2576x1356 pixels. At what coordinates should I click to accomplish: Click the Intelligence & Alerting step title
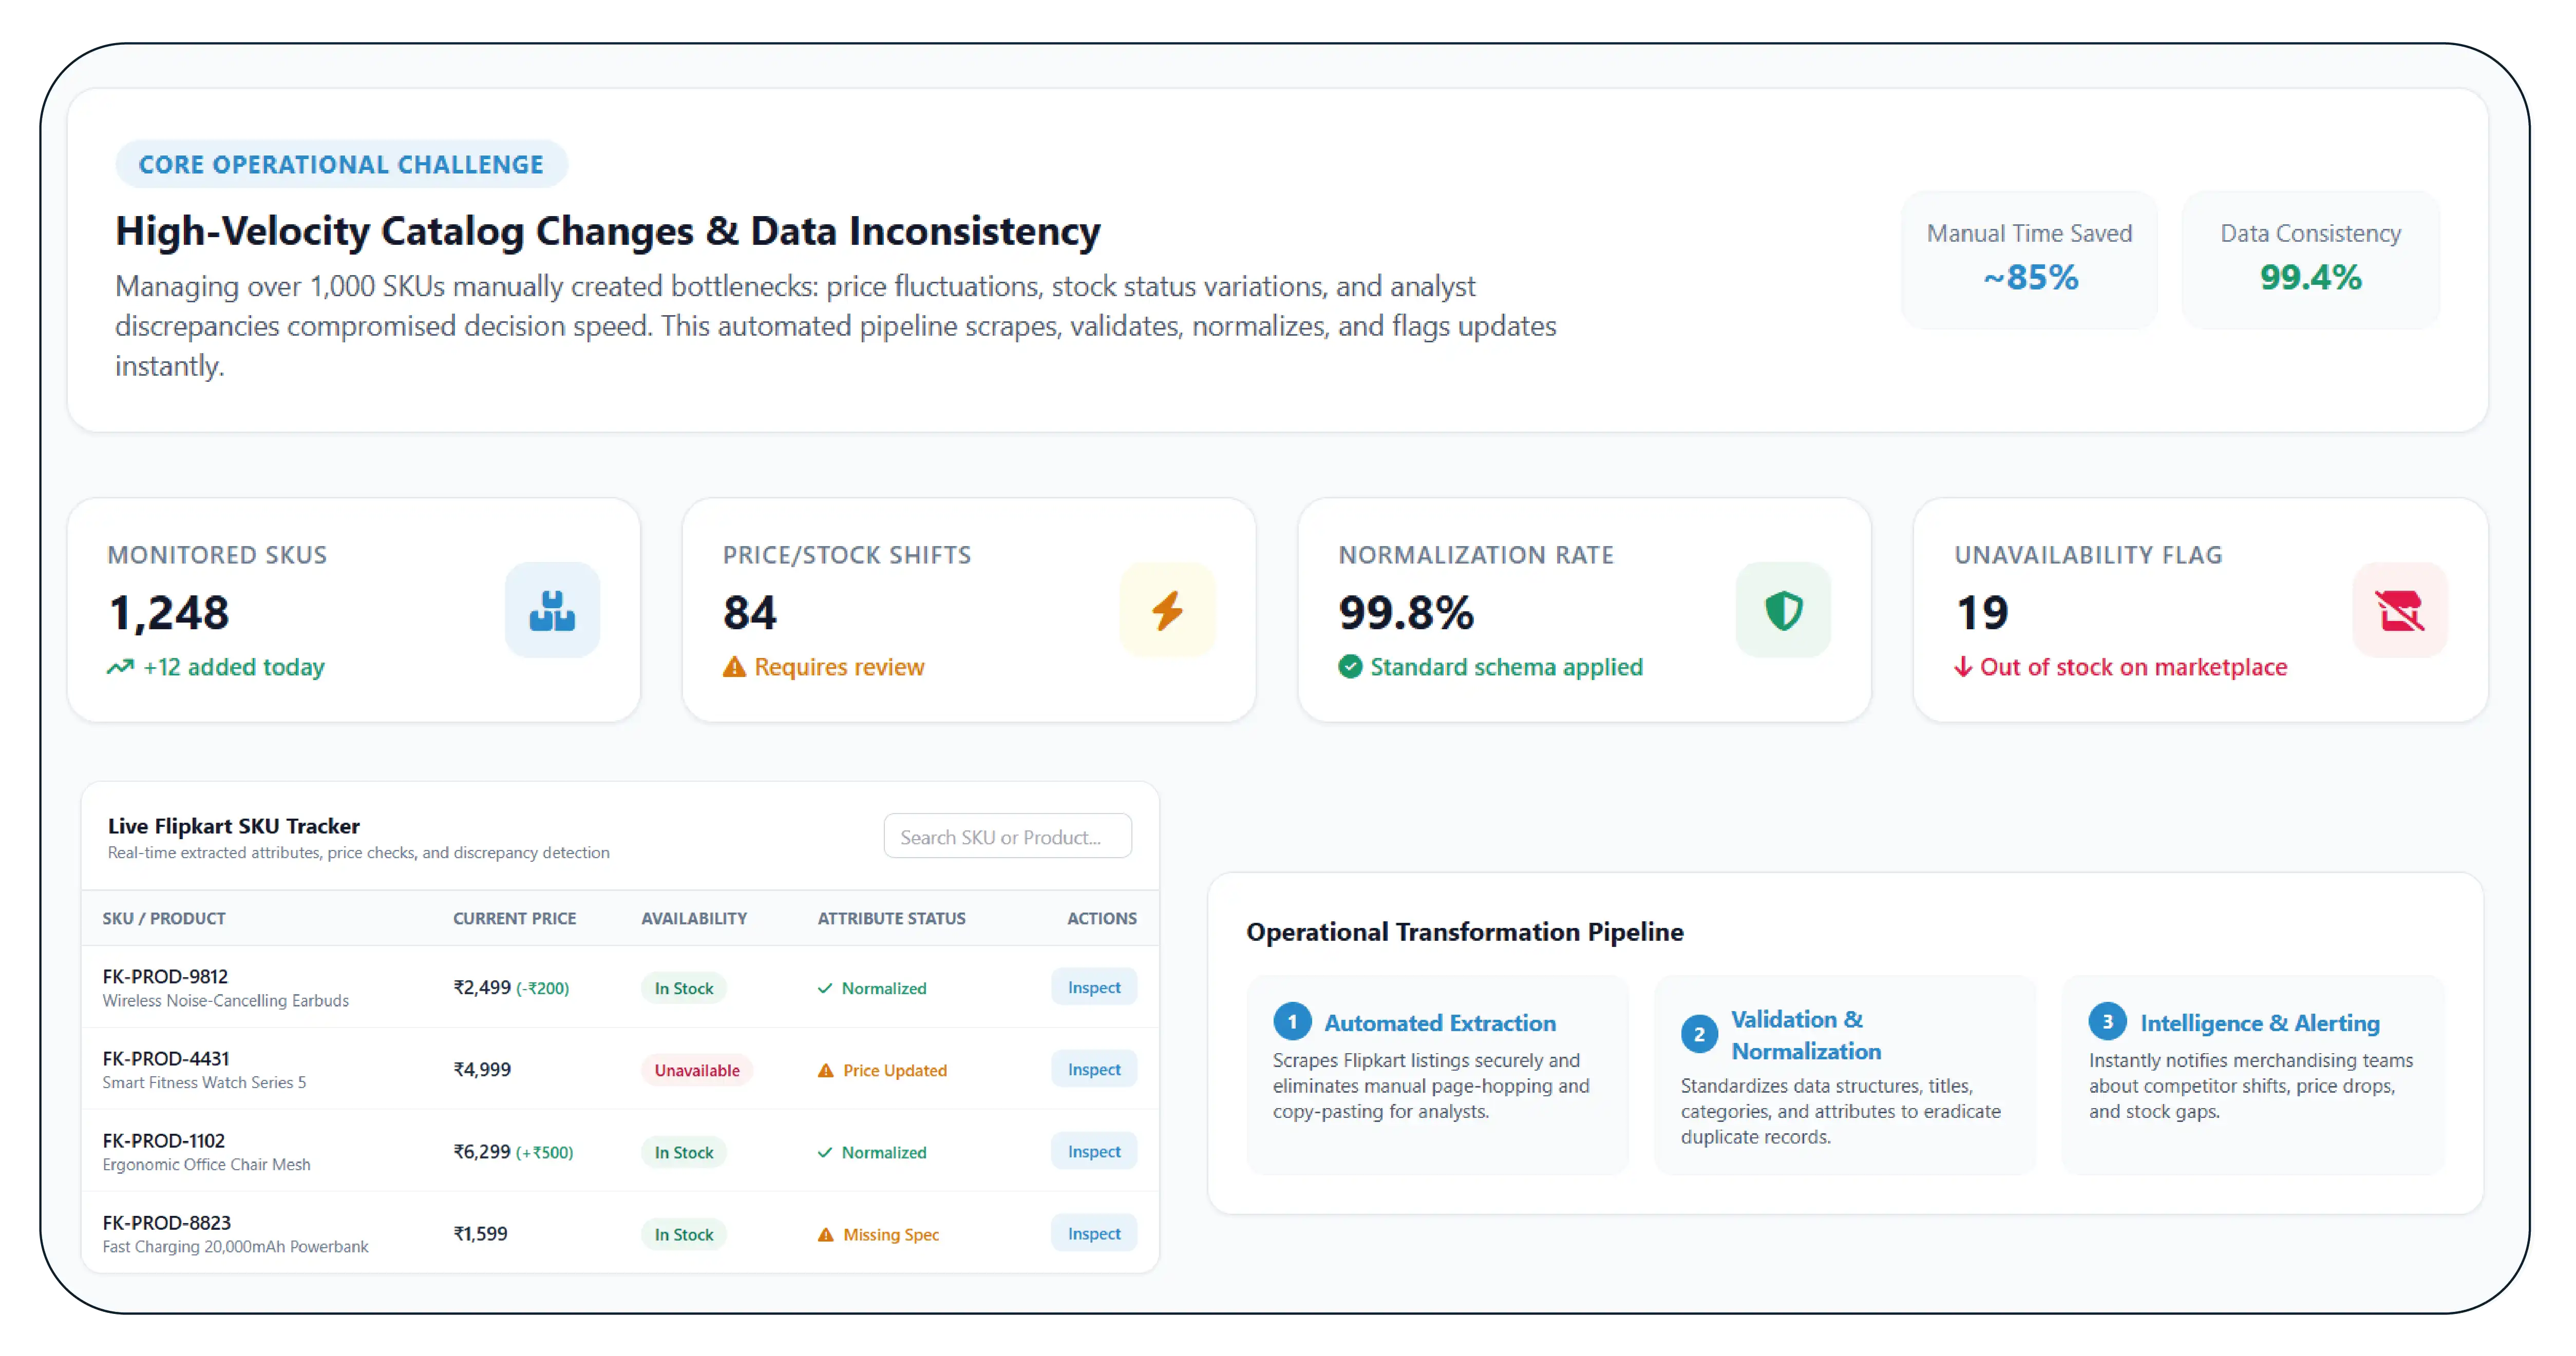click(2260, 1022)
